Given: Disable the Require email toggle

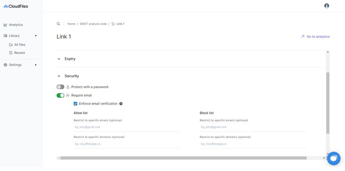Looking at the screenshot, I should 60,96.
